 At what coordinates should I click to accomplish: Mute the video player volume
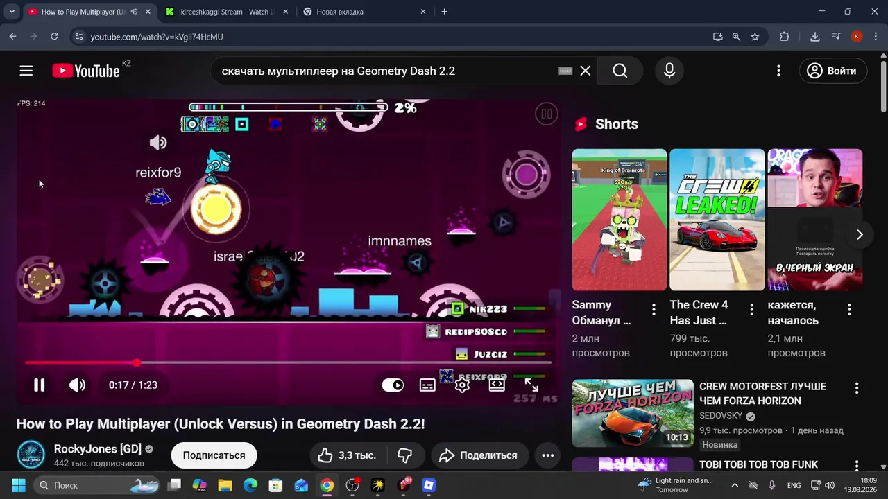coord(77,385)
